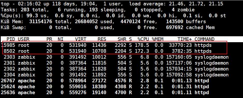Click the %CPU column header
This screenshot has width=243, height=98.
[x=143, y=39]
